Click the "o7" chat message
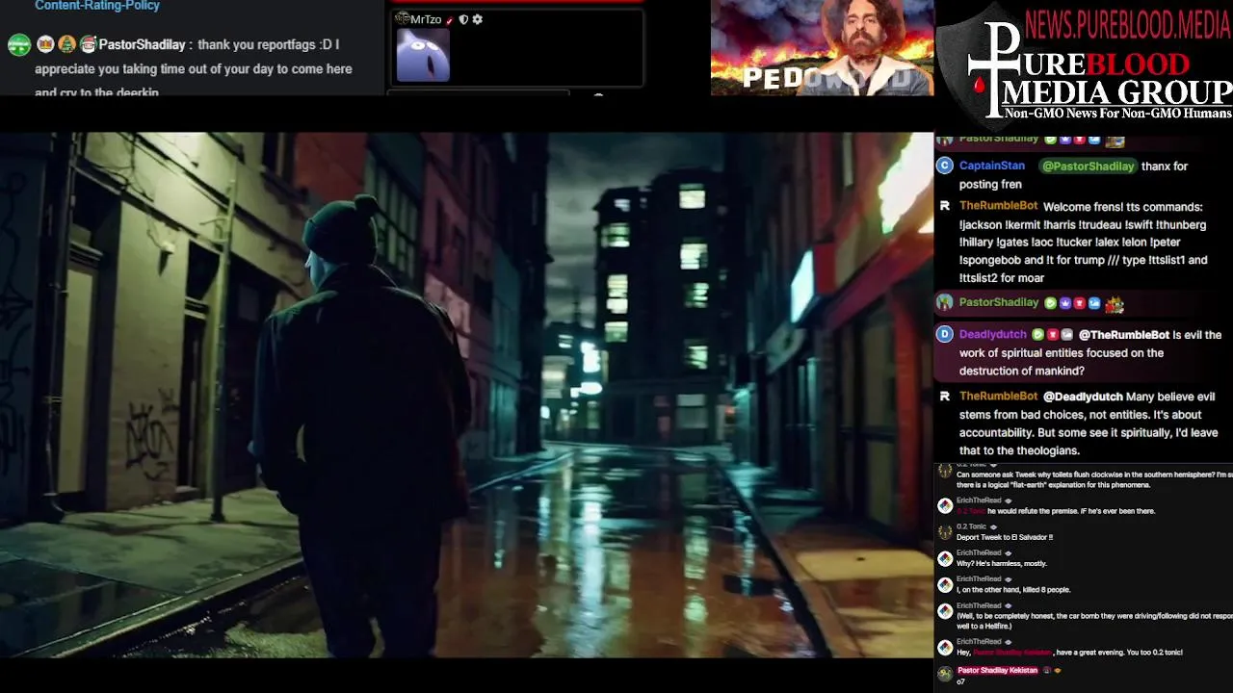1233x693 pixels. tap(960, 681)
